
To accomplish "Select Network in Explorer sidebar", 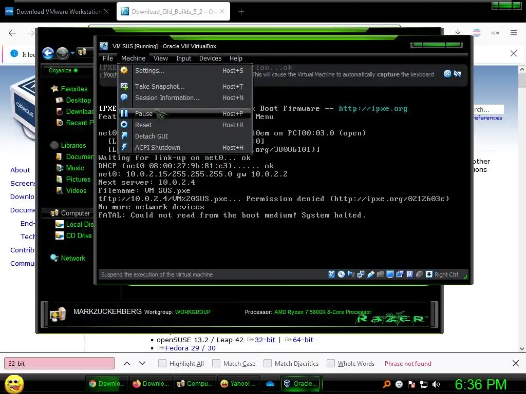I will coord(73,259).
